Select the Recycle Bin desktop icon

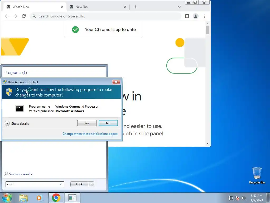pyautogui.click(x=257, y=176)
